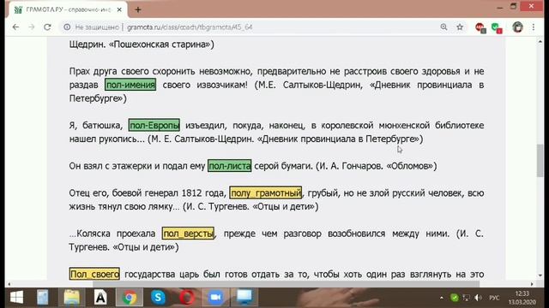Click the scroll down arrow

[x=540, y=275]
